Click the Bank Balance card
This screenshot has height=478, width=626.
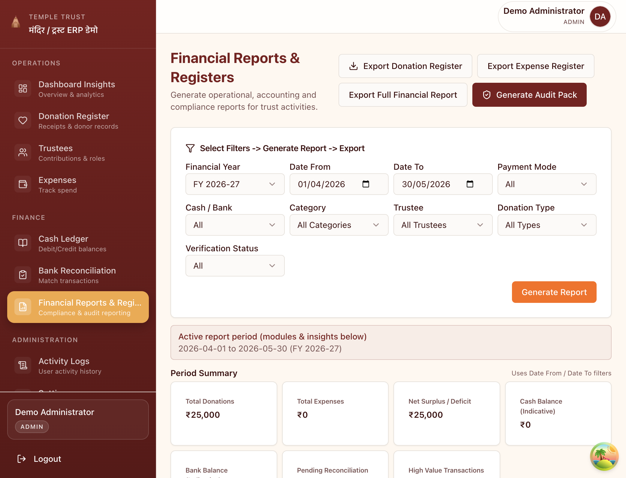[224, 465]
